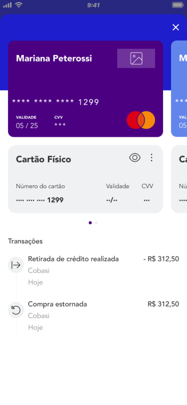Dismiss the card view with the X
This screenshot has width=187, height=405.
click(176, 27)
